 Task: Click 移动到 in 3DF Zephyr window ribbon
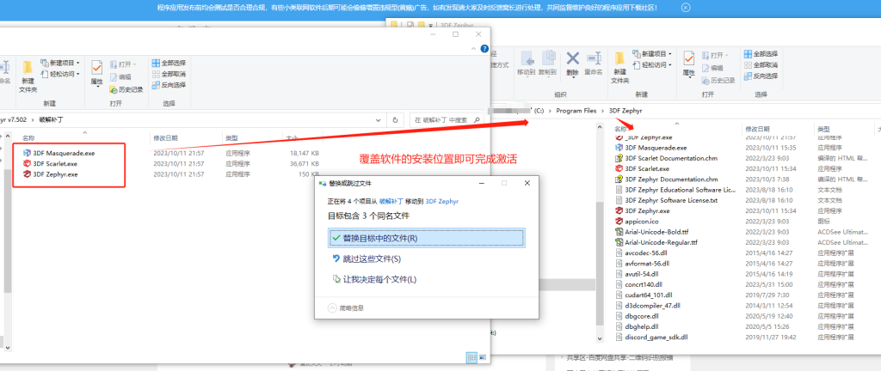click(527, 63)
